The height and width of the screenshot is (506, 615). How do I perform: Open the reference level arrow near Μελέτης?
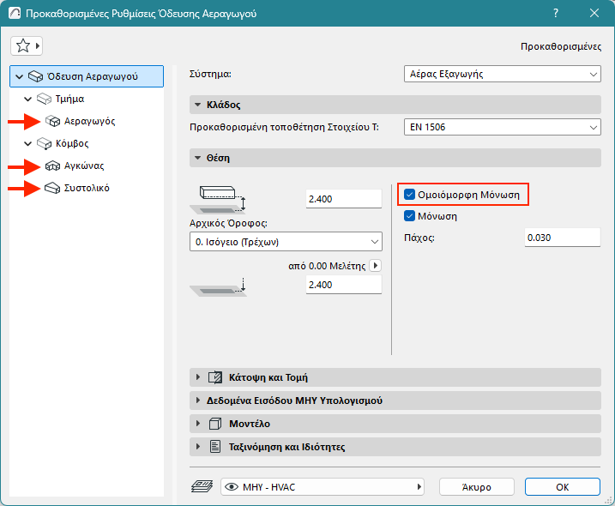coord(376,266)
